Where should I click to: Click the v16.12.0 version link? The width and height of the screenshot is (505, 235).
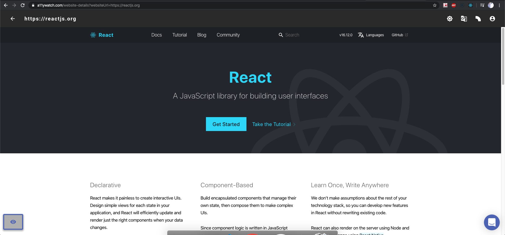346,35
